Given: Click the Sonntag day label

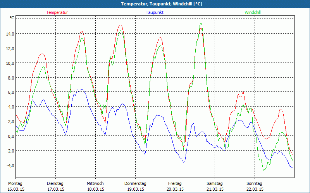Looking at the screenshot, I should [x=255, y=184].
